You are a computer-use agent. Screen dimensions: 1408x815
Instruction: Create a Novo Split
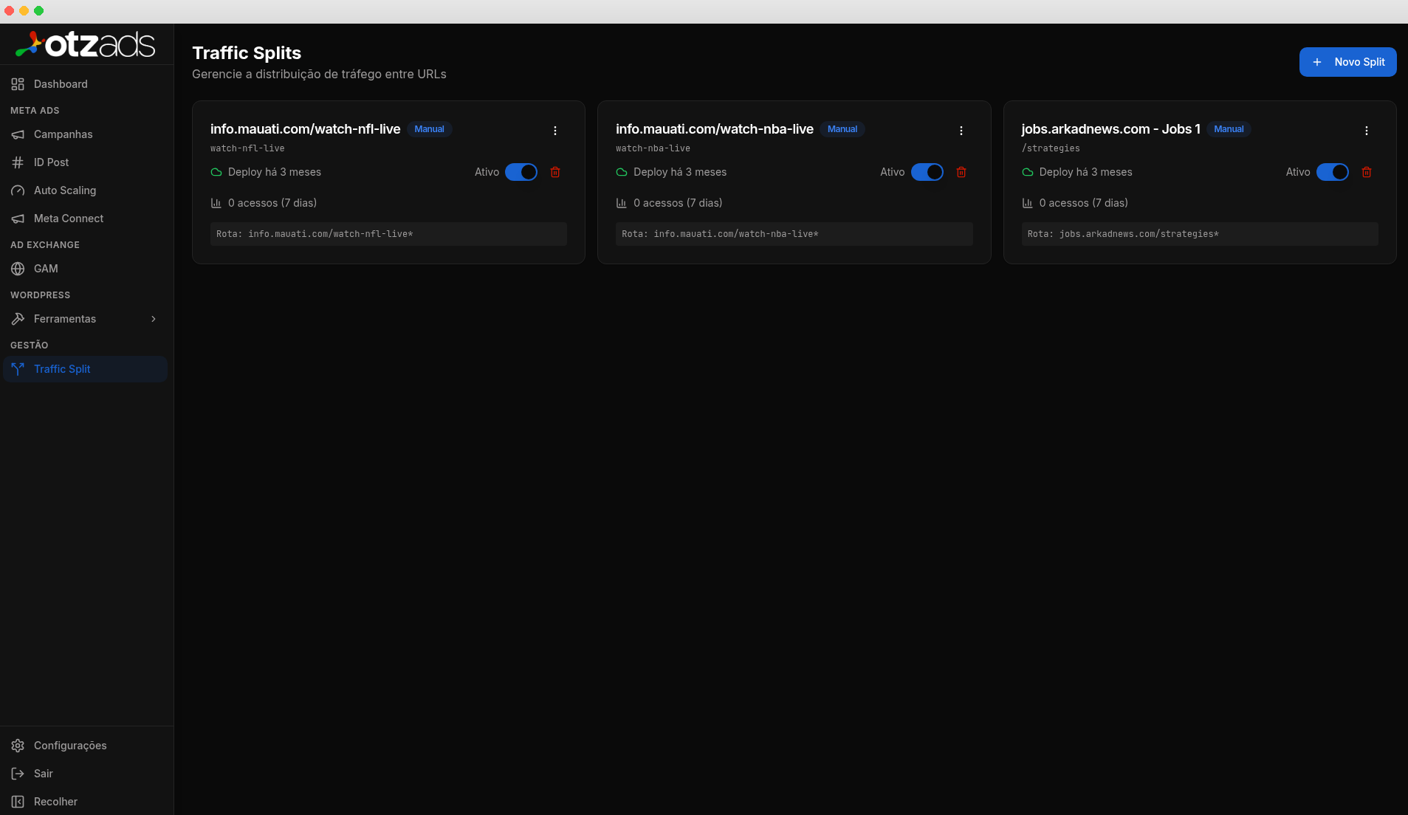(1347, 62)
